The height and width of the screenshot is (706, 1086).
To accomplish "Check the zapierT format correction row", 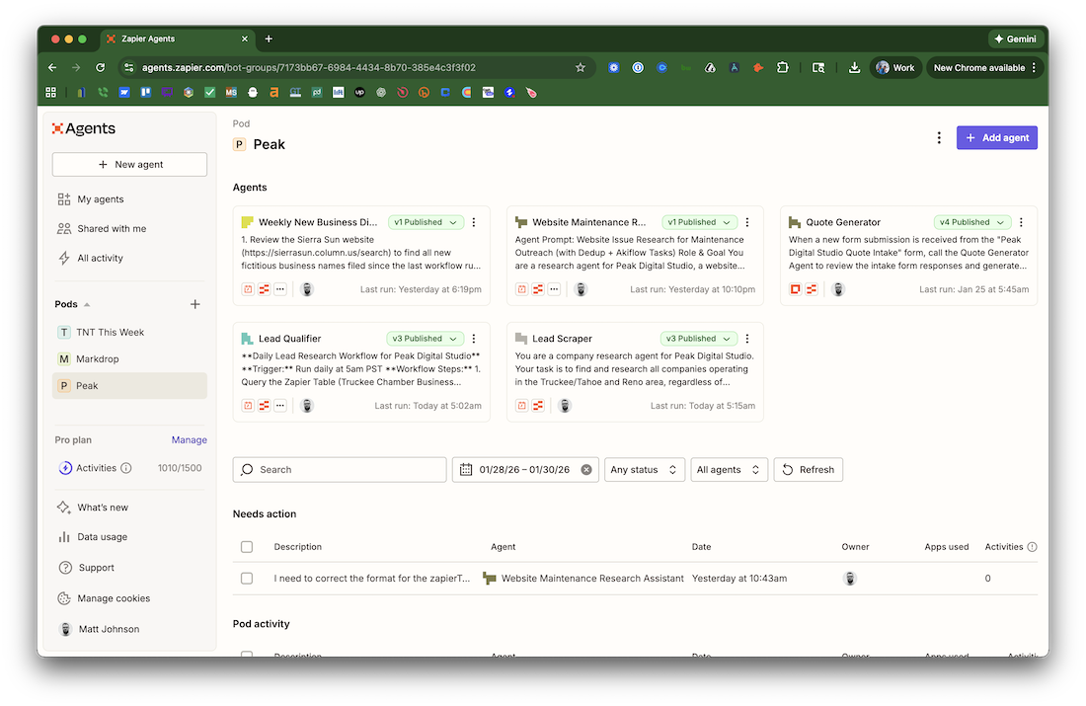I will pos(247,579).
